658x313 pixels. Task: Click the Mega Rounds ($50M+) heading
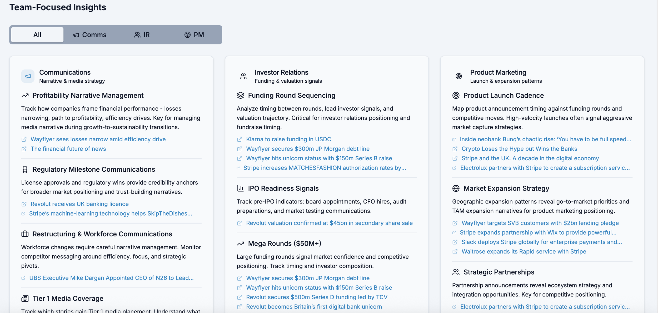[284, 244]
